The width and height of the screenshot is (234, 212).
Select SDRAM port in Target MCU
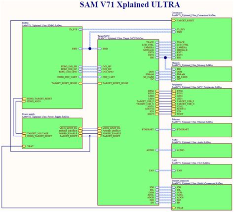click(157, 74)
